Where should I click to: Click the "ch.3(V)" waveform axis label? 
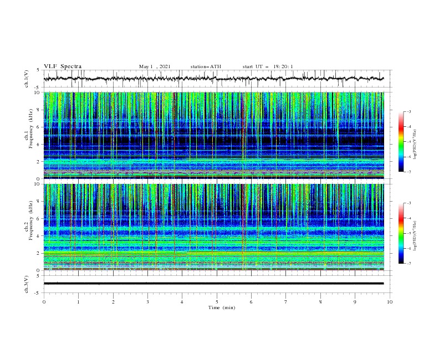pyautogui.click(x=26, y=284)
